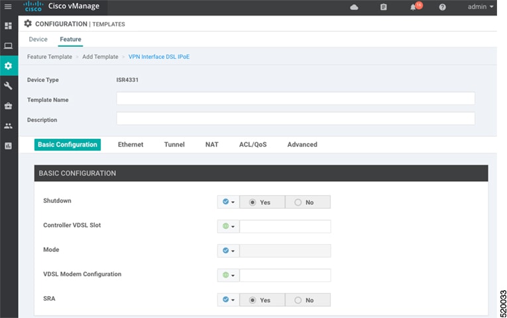Click the BASIC CONFIGURATION panel header

(x=261, y=173)
